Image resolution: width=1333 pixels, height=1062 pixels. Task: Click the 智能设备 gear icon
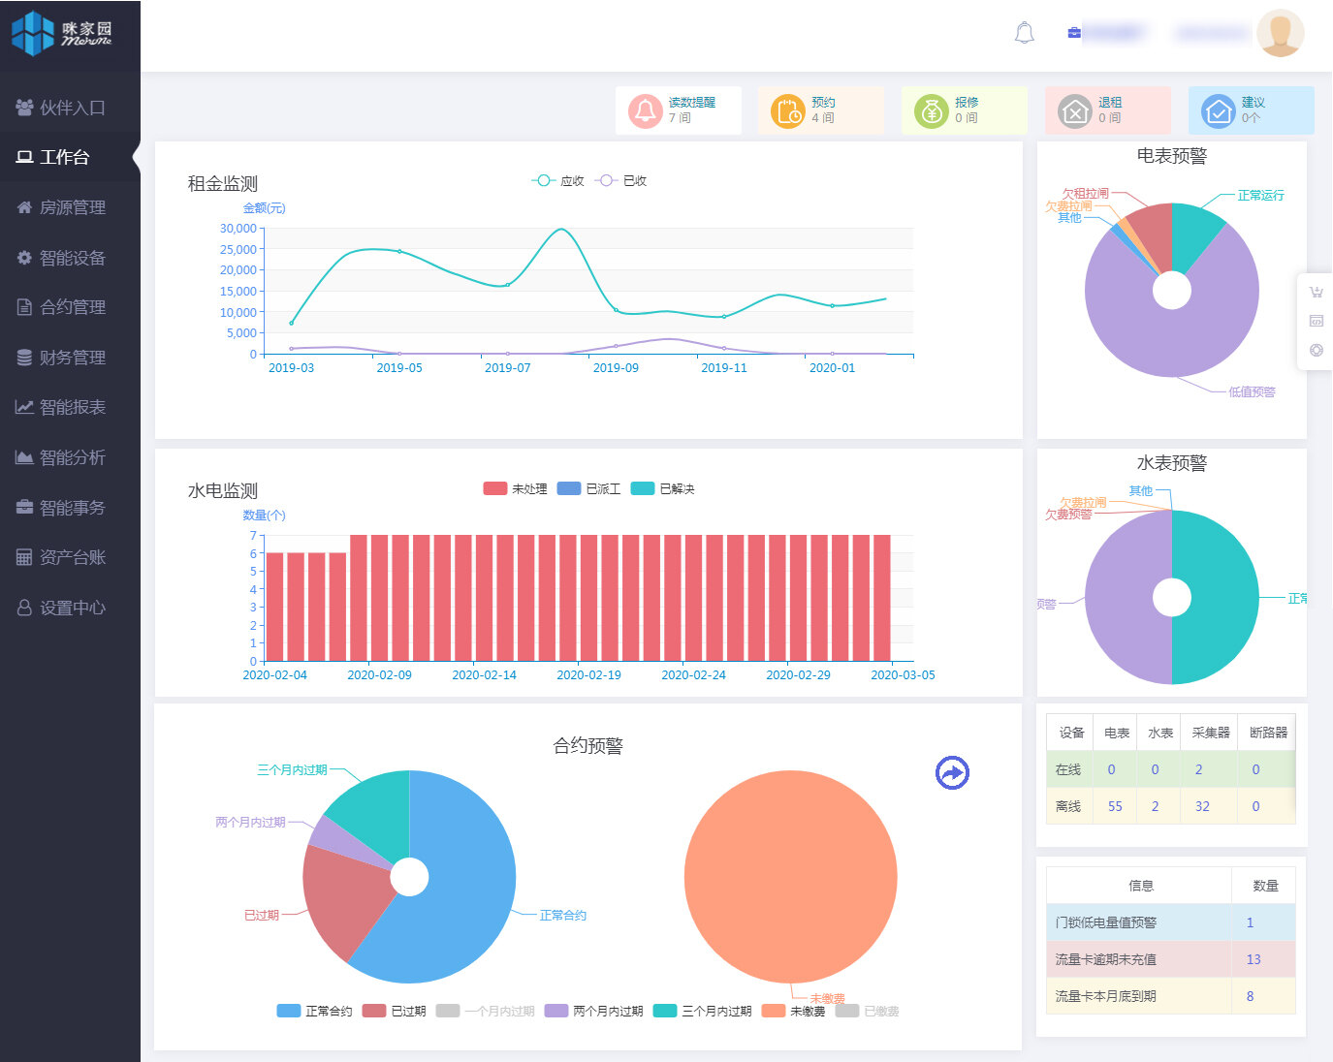24,258
